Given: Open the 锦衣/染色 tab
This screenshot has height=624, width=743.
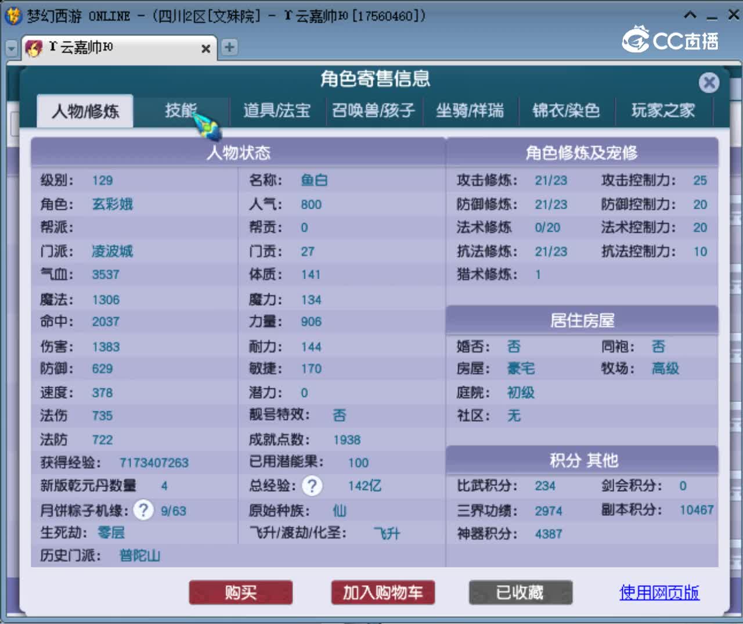Looking at the screenshot, I should coord(566,110).
